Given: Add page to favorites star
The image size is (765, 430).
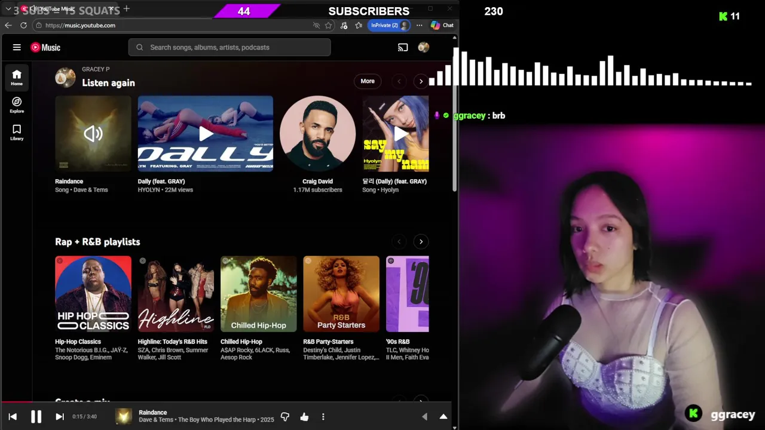Looking at the screenshot, I should coord(328,25).
